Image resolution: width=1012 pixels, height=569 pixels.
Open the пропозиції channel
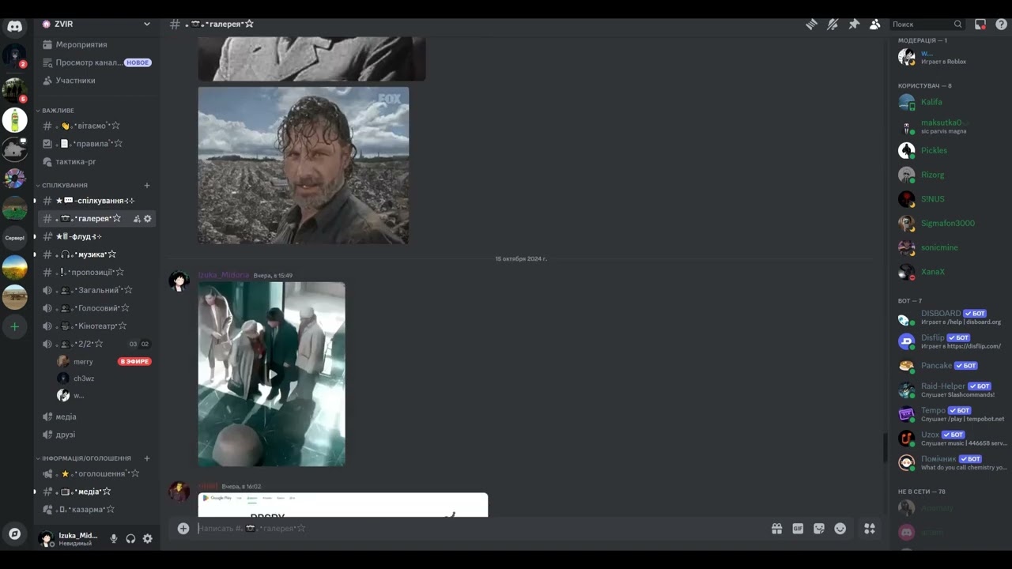point(96,273)
